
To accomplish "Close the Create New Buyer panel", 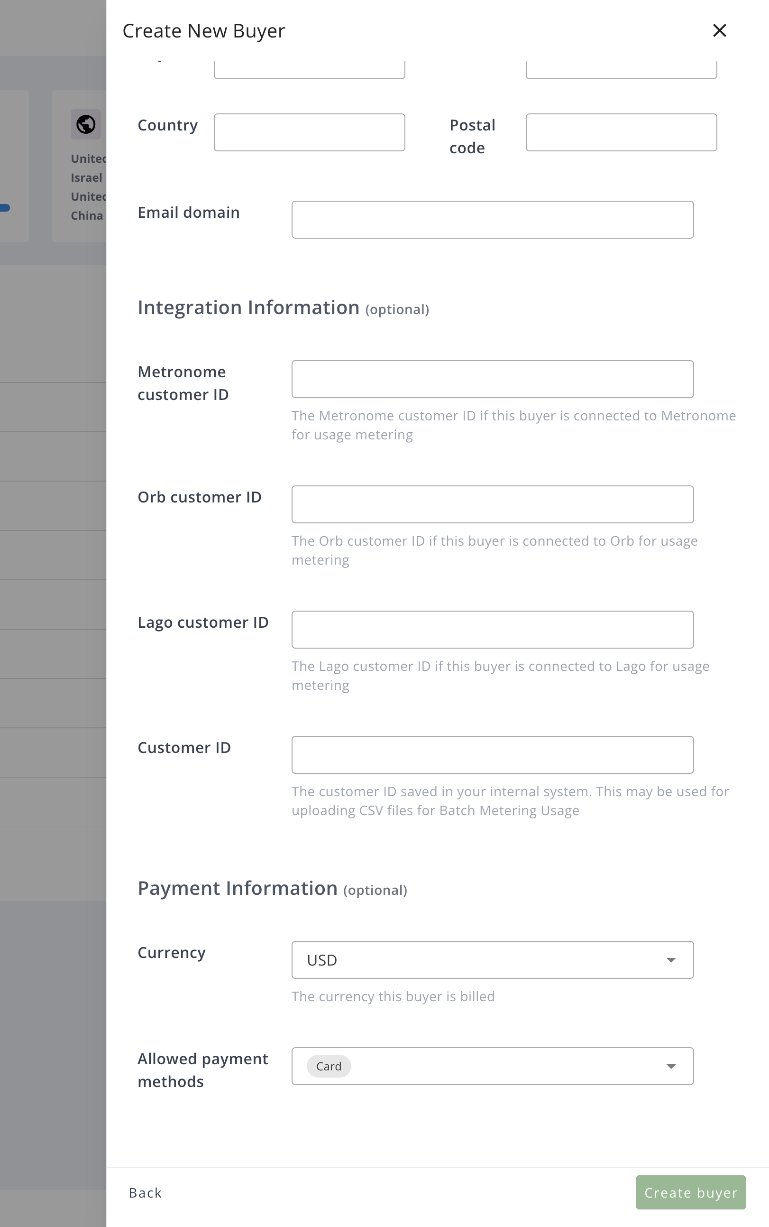I will coord(719,30).
